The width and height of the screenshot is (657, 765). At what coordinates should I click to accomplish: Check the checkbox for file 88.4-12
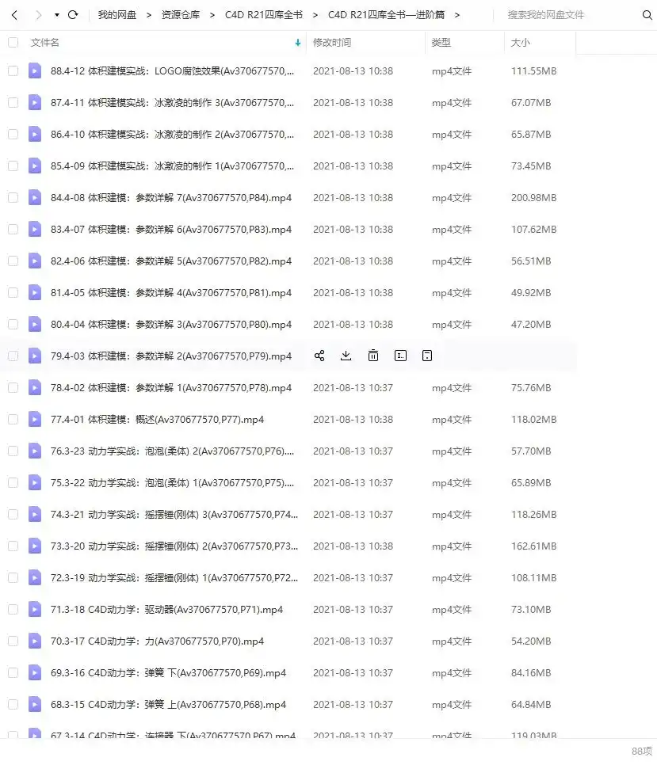tap(12, 70)
